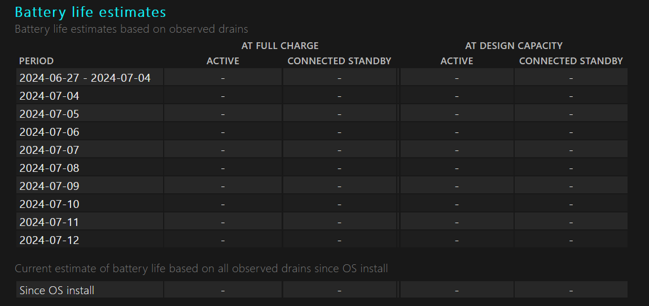Click the Battery life estimates heading
The image size is (649, 306).
pyautogui.click(x=90, y=12)
